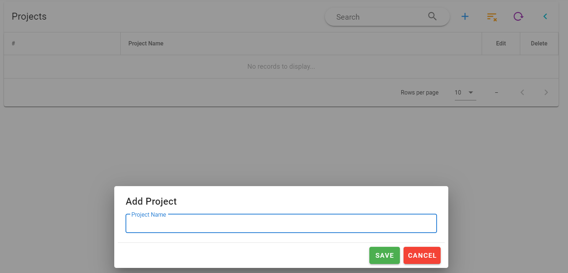
Task: Go to next page of records
Action: click(546, 92)
